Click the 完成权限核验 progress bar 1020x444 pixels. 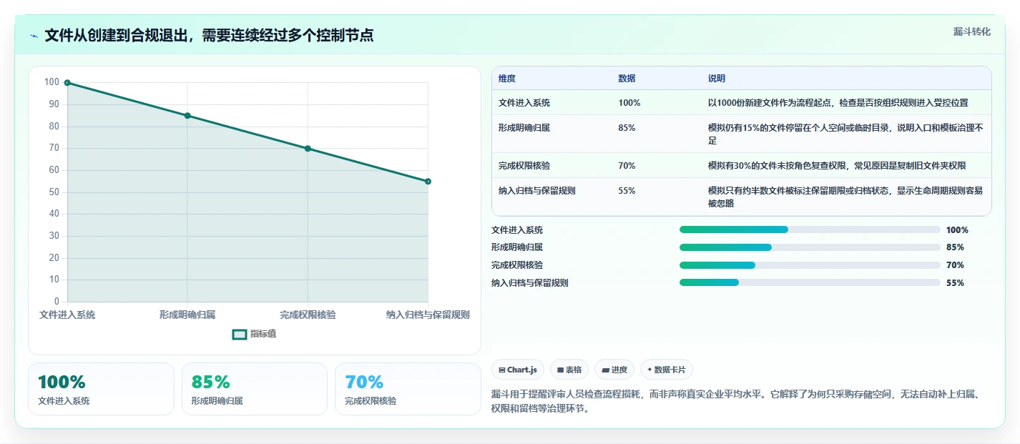pyautogui.click(x=810, y=265)
